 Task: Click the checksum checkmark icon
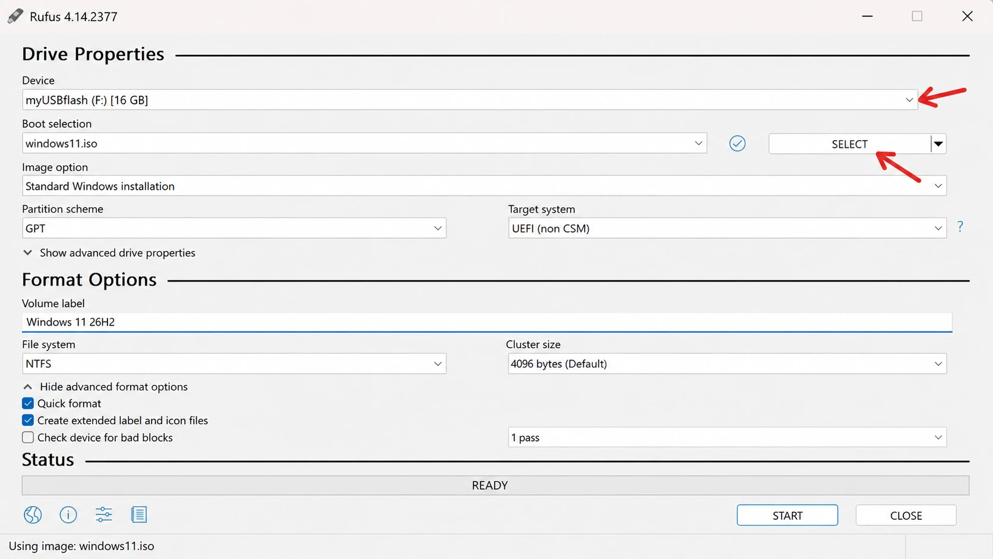click(737, 143)
